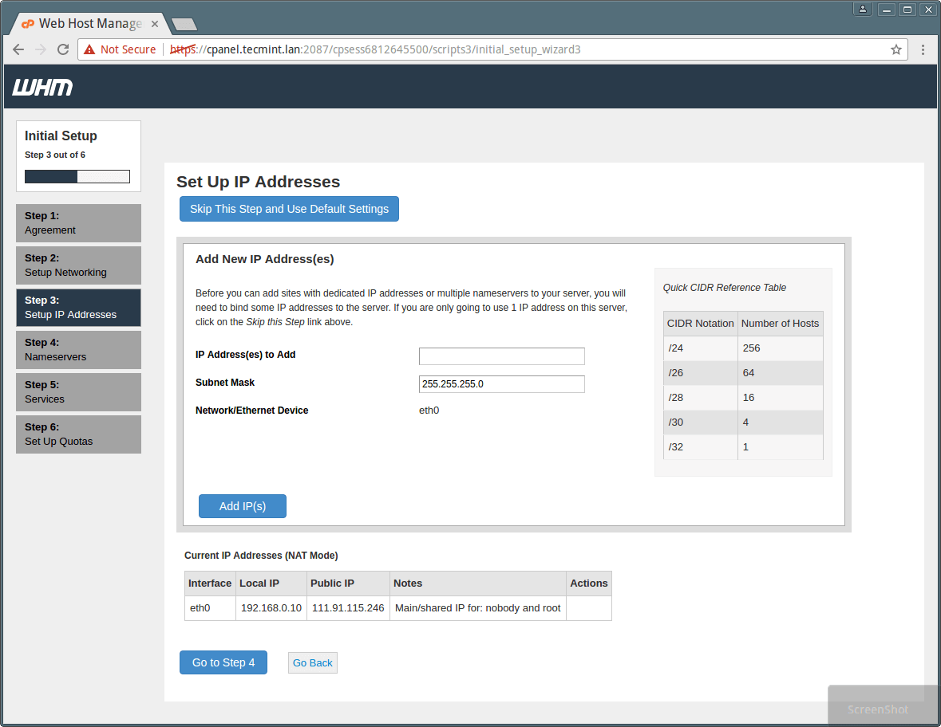Jump to Step 4: Nameservers

(x=78, y=350)
